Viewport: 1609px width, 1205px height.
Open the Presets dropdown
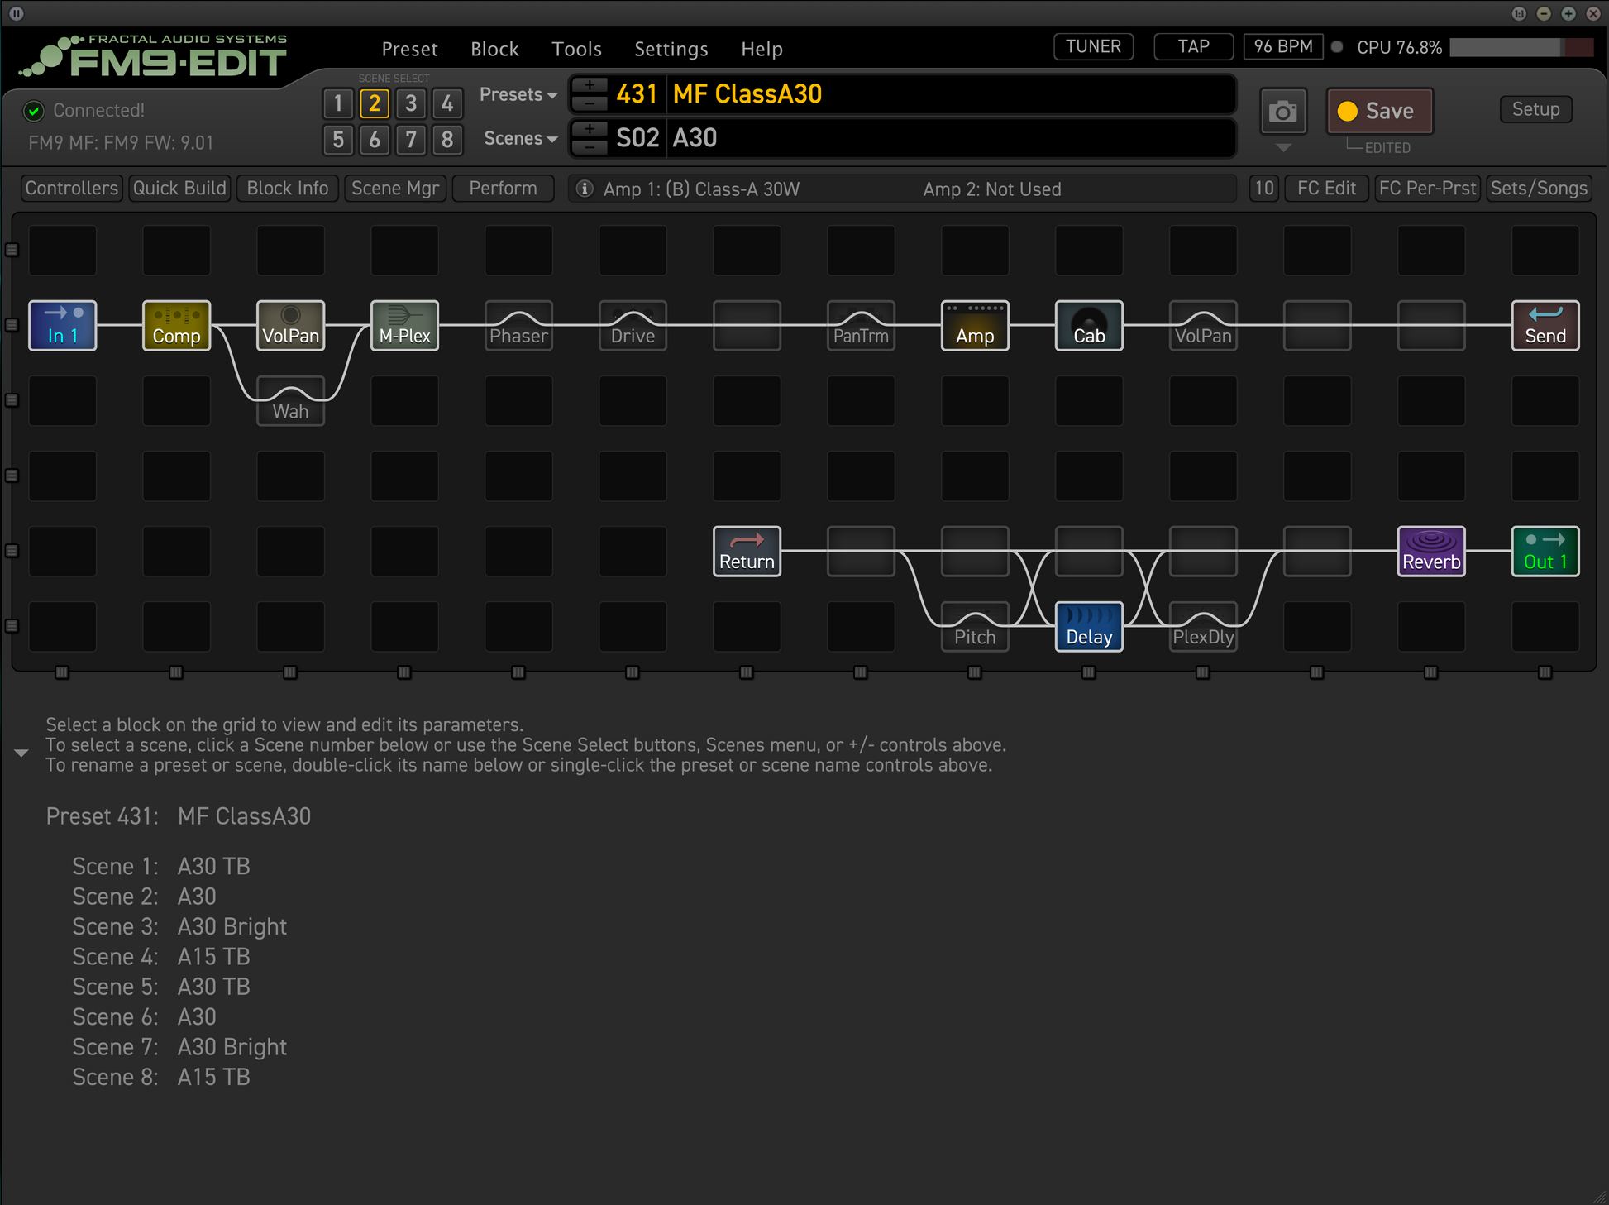(x=518, y=94)
